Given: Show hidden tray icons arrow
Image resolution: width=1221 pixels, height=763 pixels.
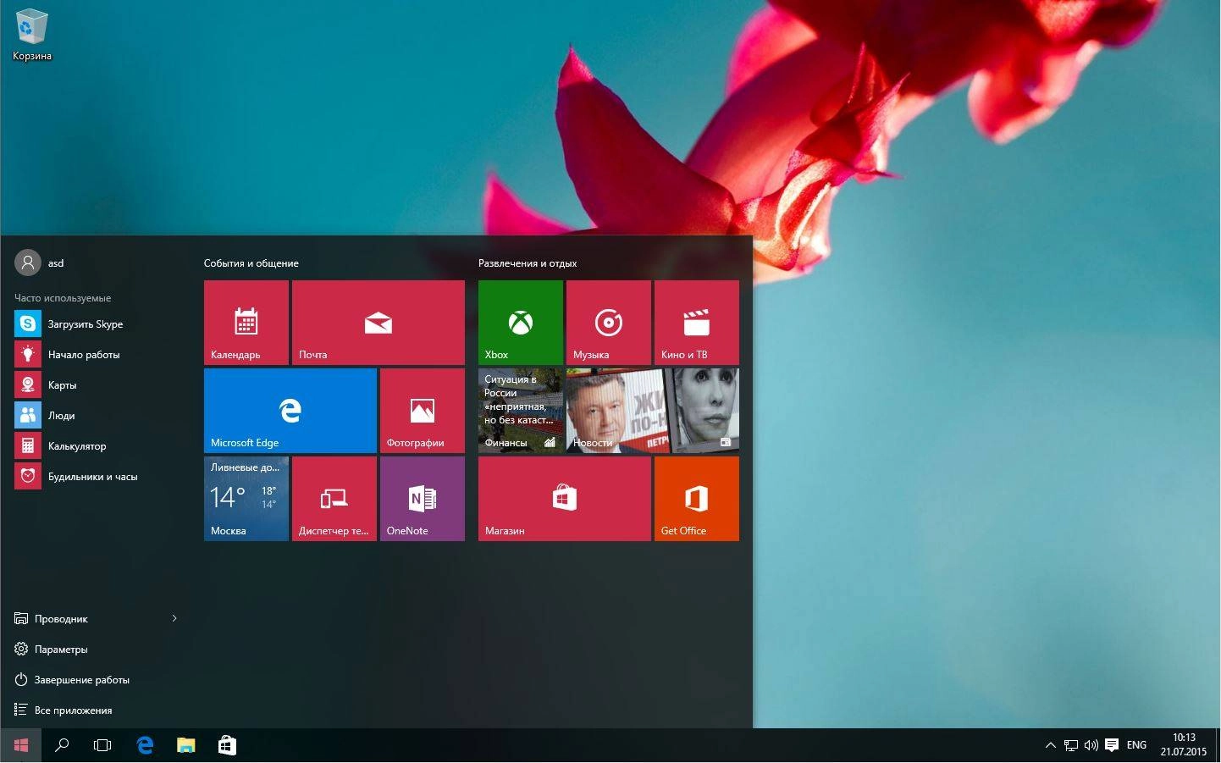Looking at the screenshot, I should click(1050, 745).
